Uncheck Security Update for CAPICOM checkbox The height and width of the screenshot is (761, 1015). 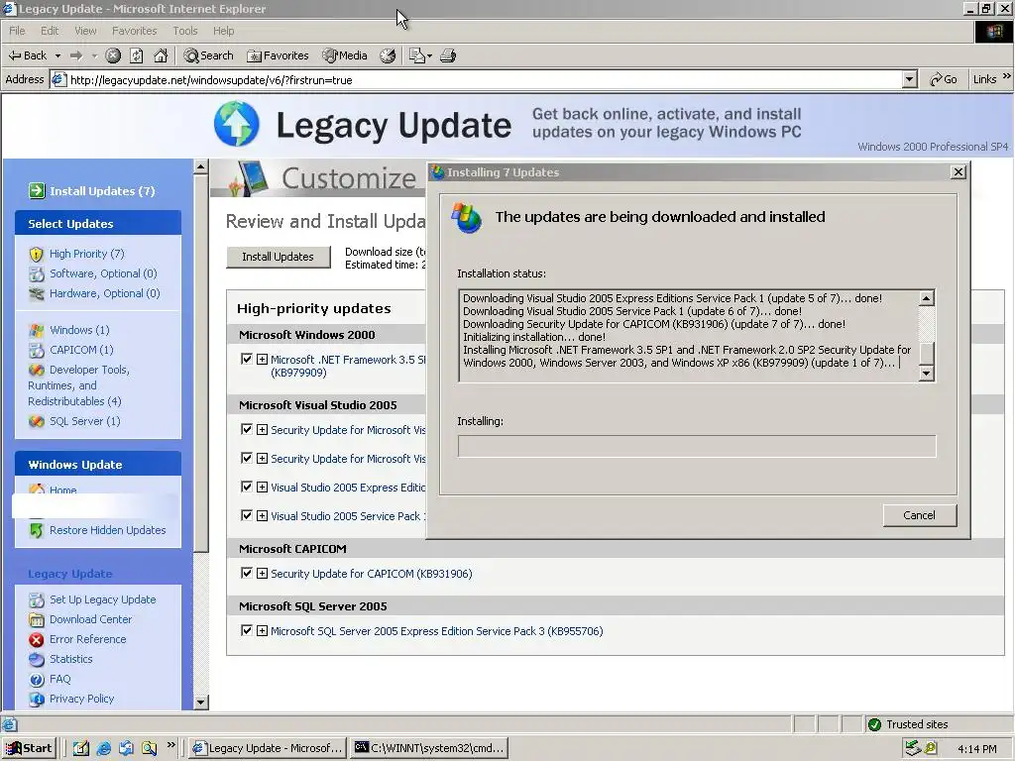click(x=247, y=573)
